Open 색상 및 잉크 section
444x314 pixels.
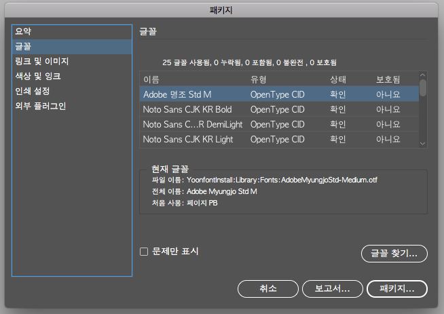click(x=72, y=76)
